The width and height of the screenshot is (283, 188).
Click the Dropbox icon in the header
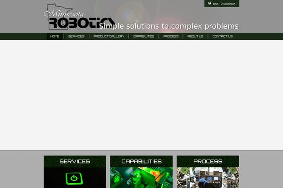[x=209, y=3]
